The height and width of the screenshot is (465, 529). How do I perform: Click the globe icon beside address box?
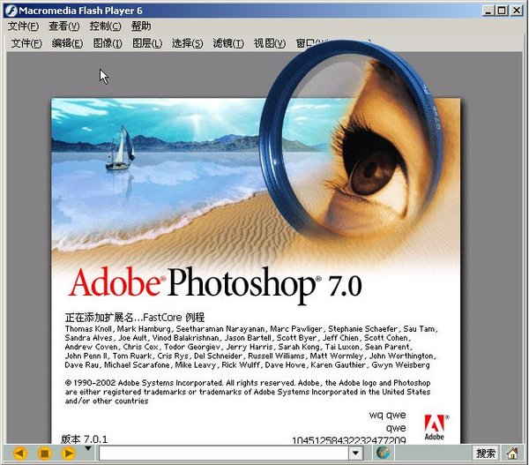[x=383, y=454]
